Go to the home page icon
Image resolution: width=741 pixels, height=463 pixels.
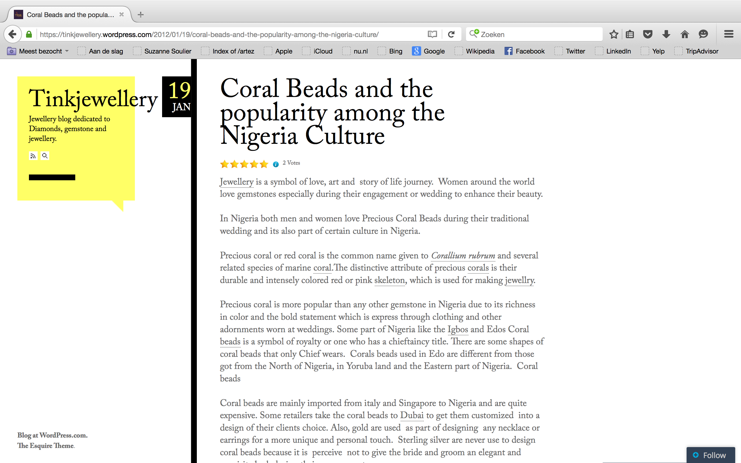click(685, 34)
